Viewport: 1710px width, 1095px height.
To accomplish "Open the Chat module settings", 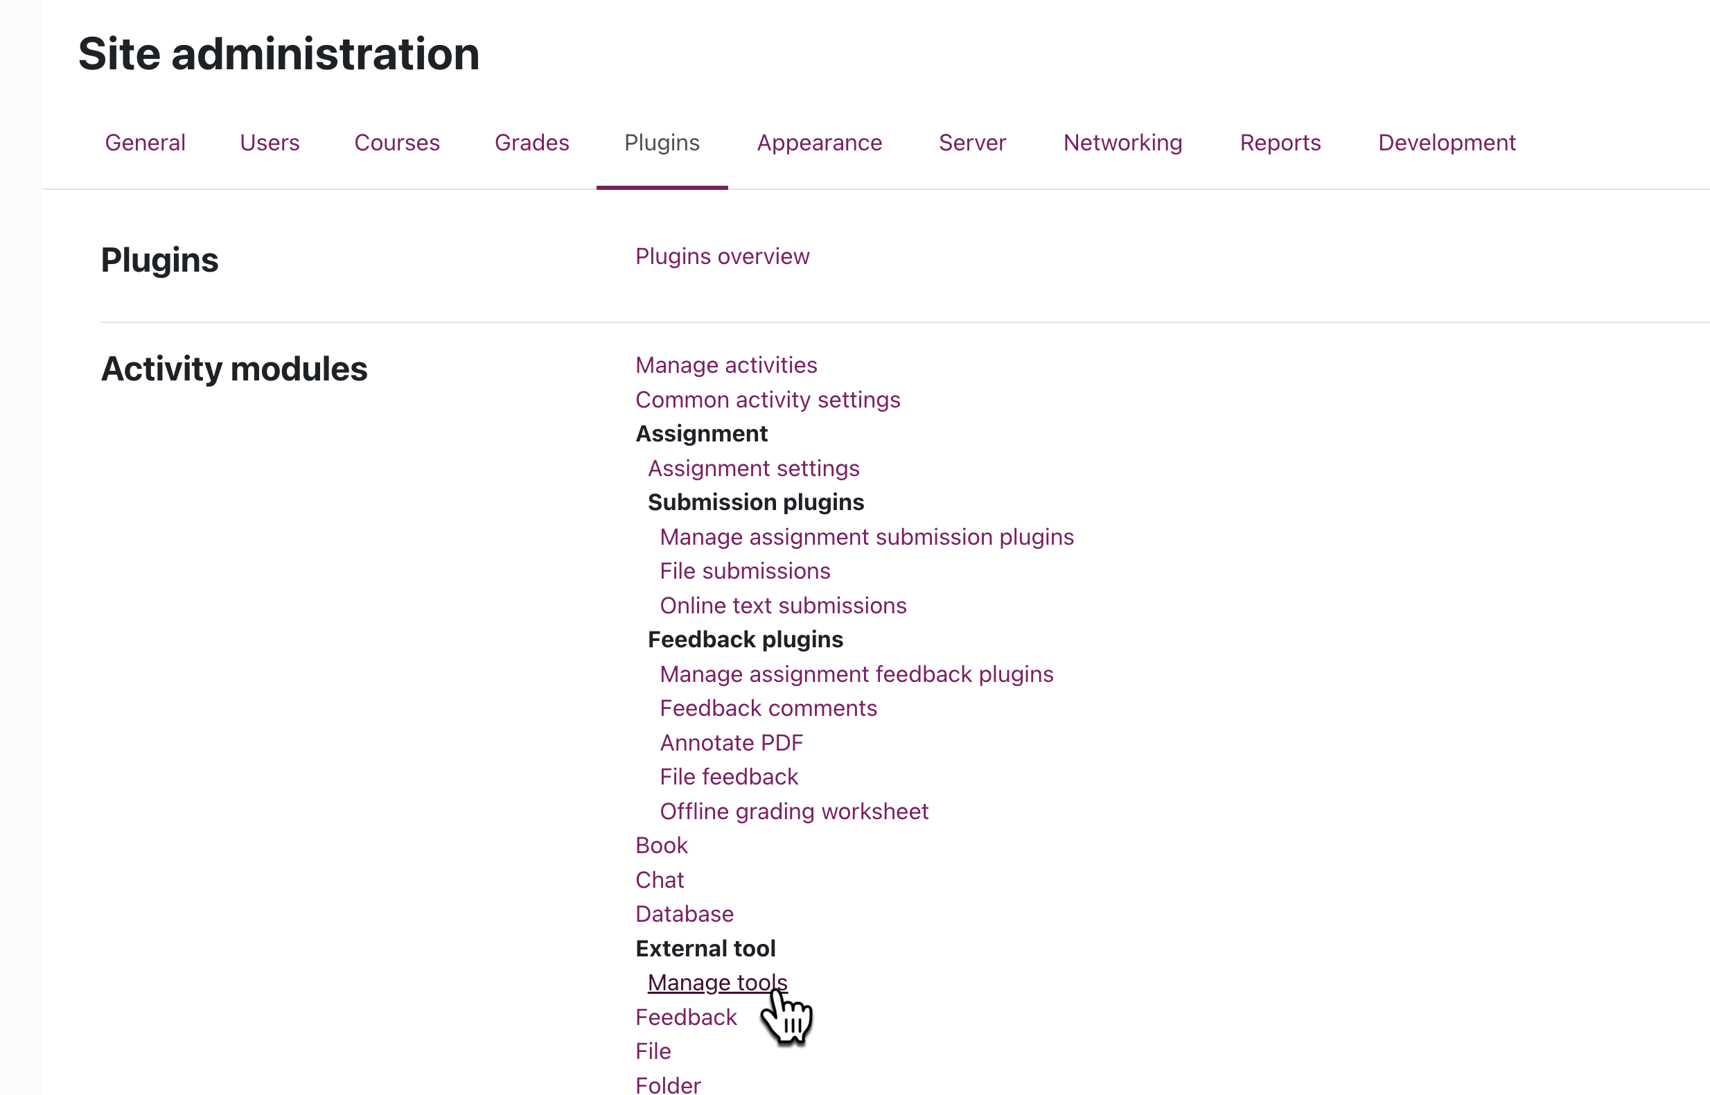I will pyautogui.click(x=660, y=880).
